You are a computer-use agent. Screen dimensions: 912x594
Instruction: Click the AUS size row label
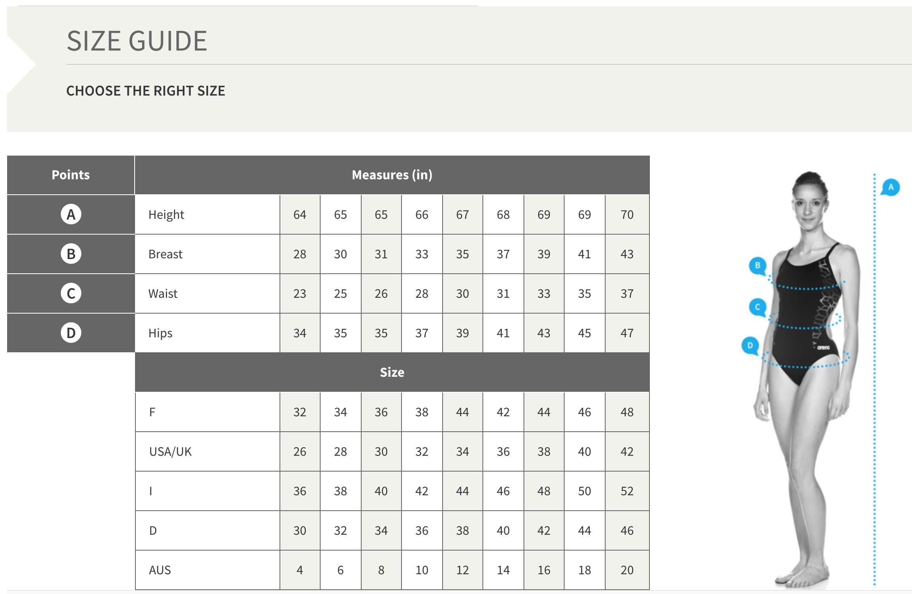[160, 570]
